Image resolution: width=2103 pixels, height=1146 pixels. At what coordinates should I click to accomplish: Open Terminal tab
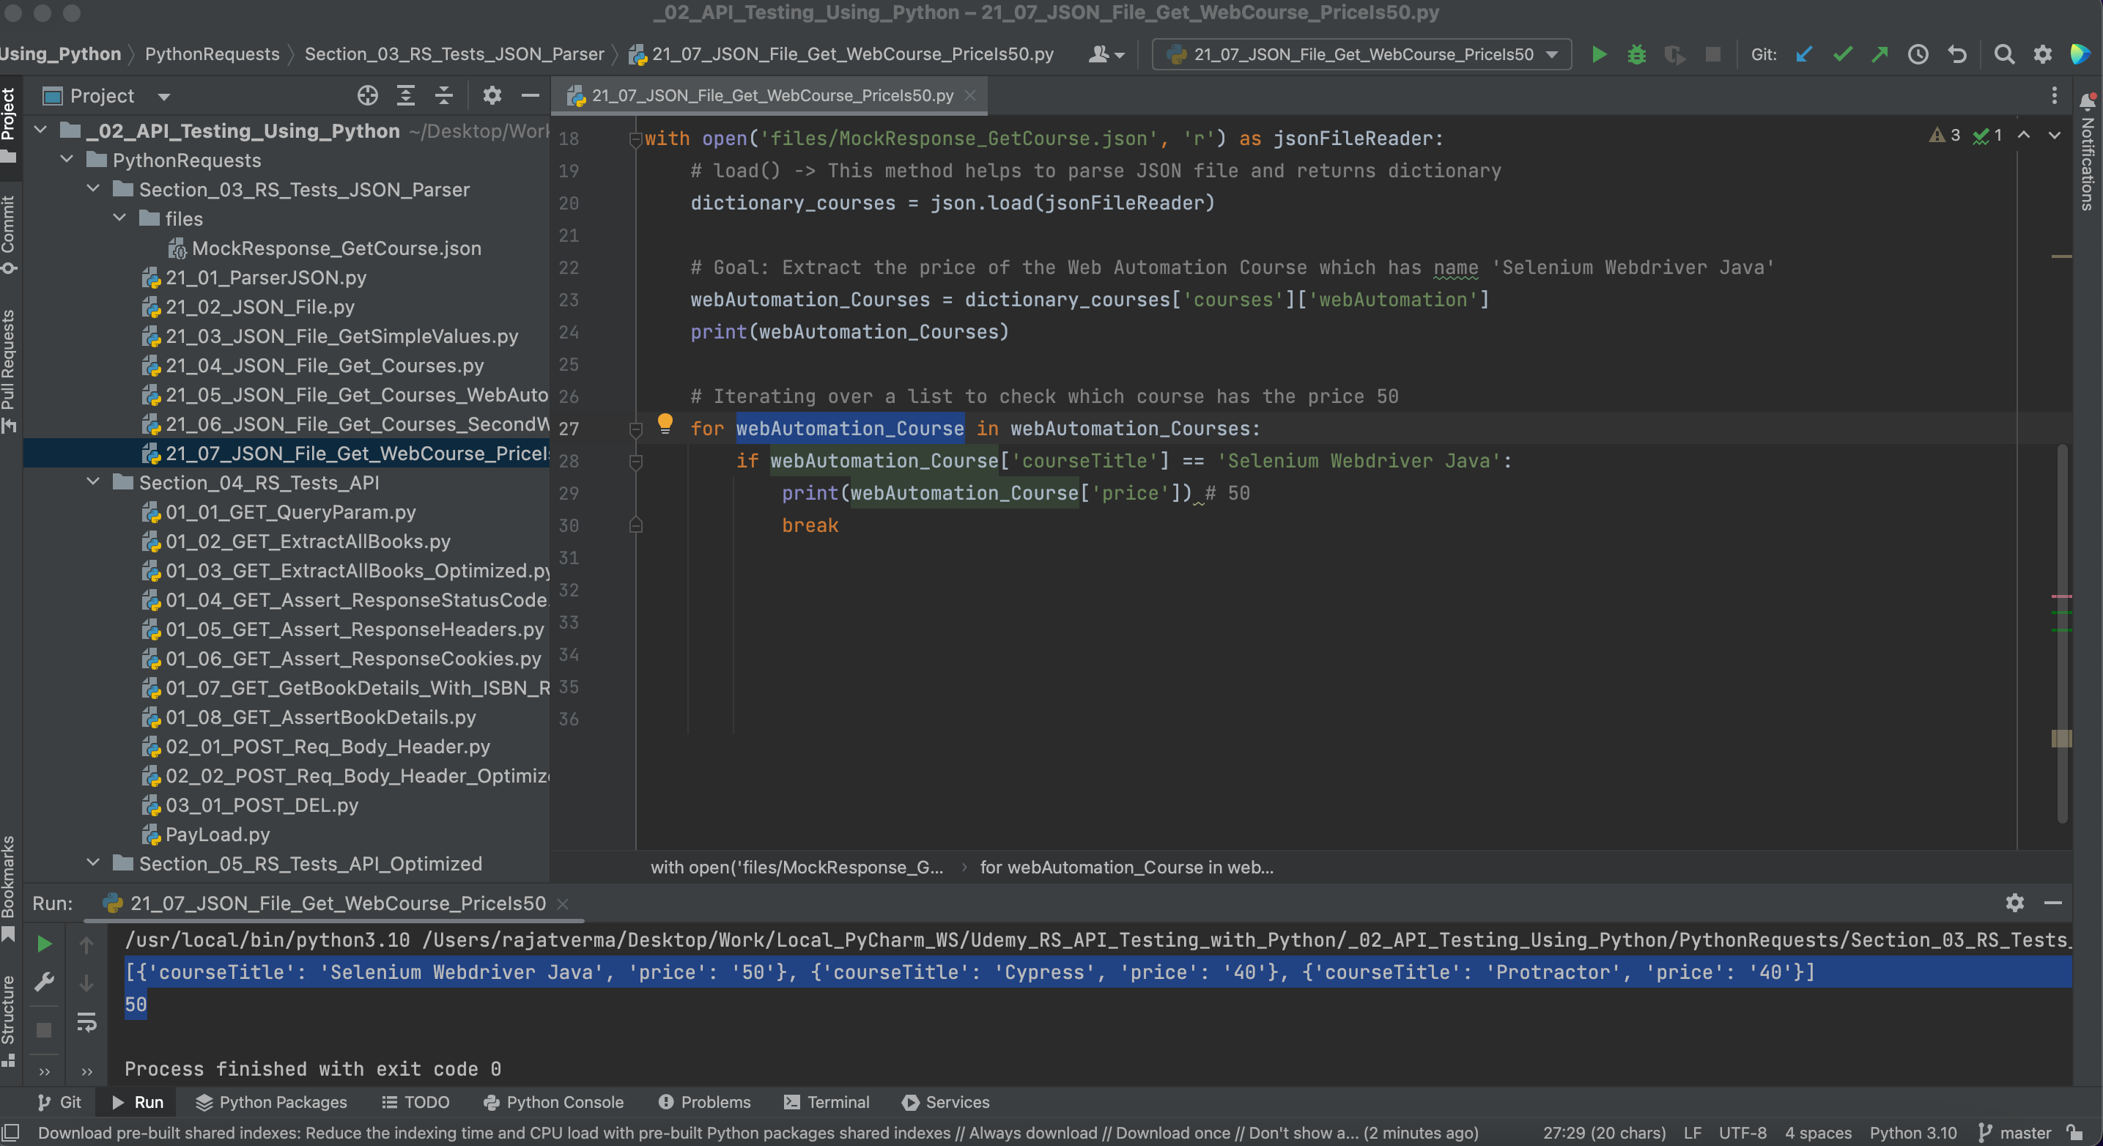tap(827, 1102)
